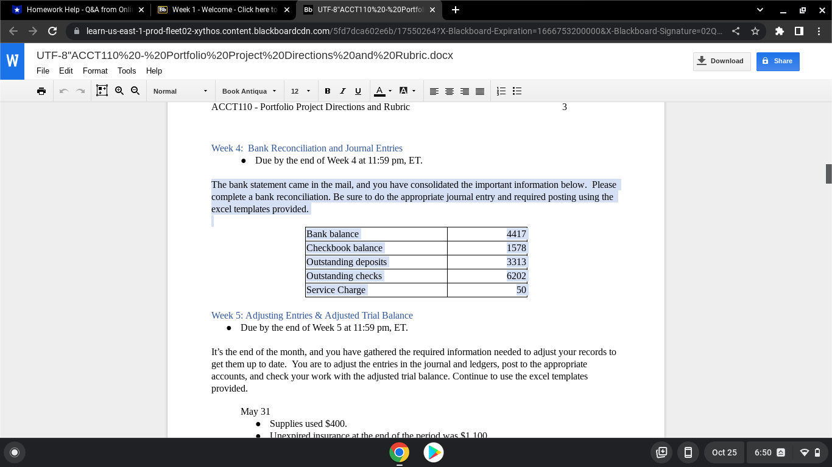The image size is (832, 467).
Task: Click the Share button
Action: (x=778, y=61)
